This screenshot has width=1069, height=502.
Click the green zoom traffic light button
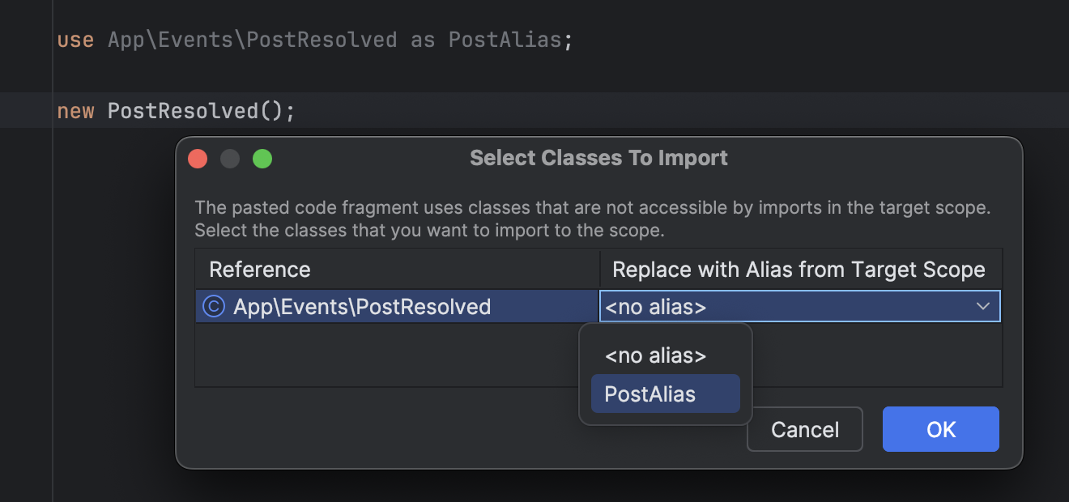(262, 158)
